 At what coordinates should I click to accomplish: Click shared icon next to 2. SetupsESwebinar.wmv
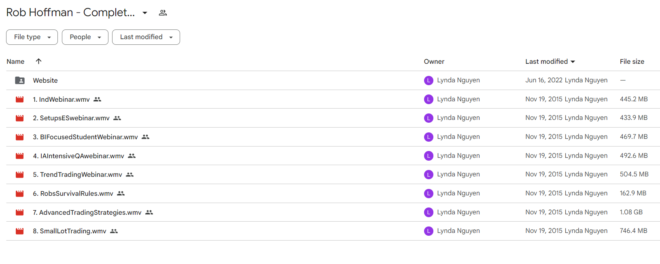[117, 118]
